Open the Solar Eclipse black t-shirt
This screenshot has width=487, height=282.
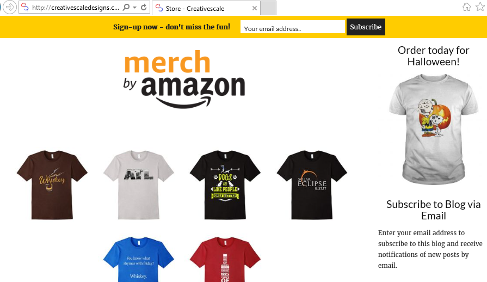(x=312, y=185)
